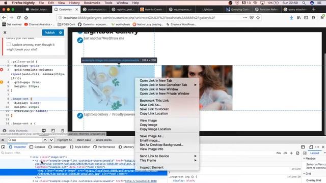
Task: Edit footer with pencil shortcut
Action: click(x=80, y=115)
